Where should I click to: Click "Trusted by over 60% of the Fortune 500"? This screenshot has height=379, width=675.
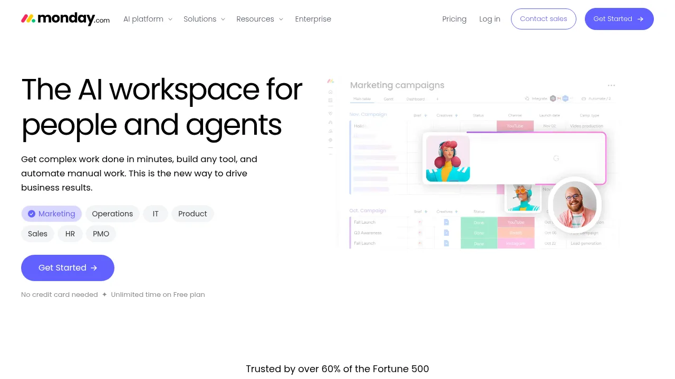[337, 369]
